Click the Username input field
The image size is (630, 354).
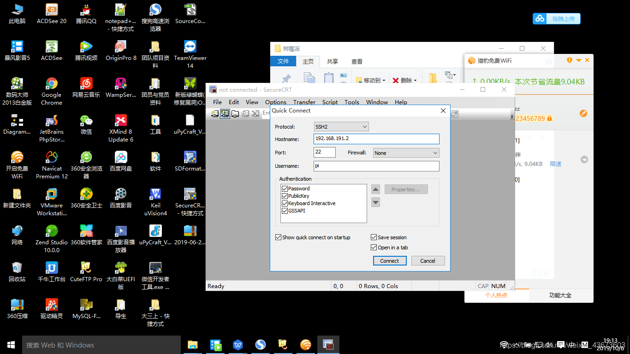click(x=376, y=166)
